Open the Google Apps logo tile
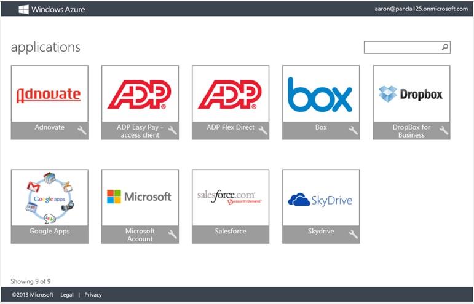The height and width of the screenshot is (304, 474). click(50, 198)
